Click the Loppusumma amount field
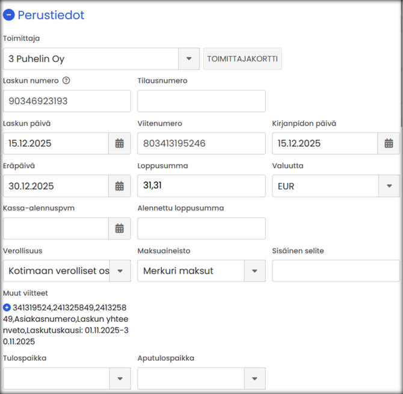The image size is (403, 394). tap(201, 186)
